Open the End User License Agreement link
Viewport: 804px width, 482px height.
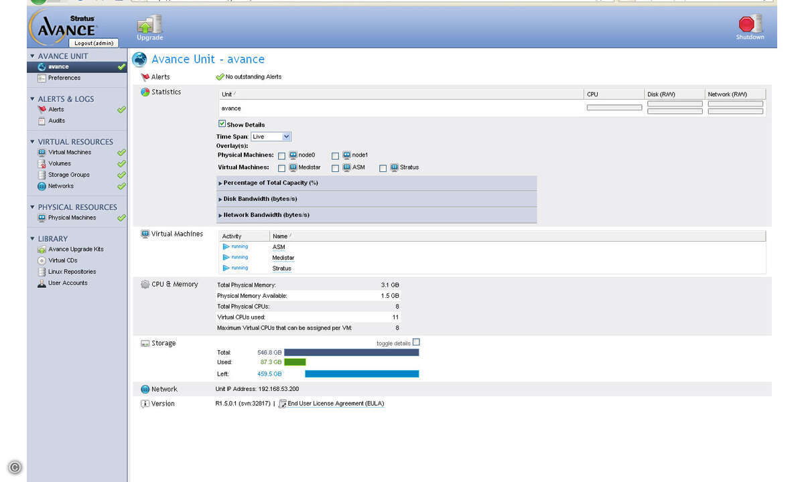coord(335,404)
